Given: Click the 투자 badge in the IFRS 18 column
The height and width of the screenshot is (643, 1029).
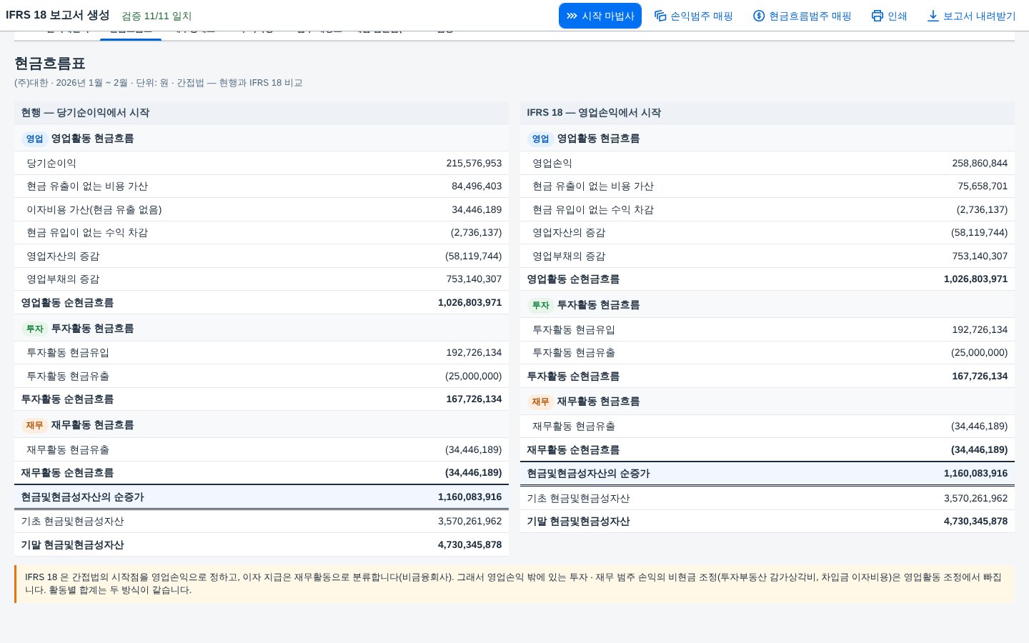Looking at the screenshot, I should tap(540, 305).
